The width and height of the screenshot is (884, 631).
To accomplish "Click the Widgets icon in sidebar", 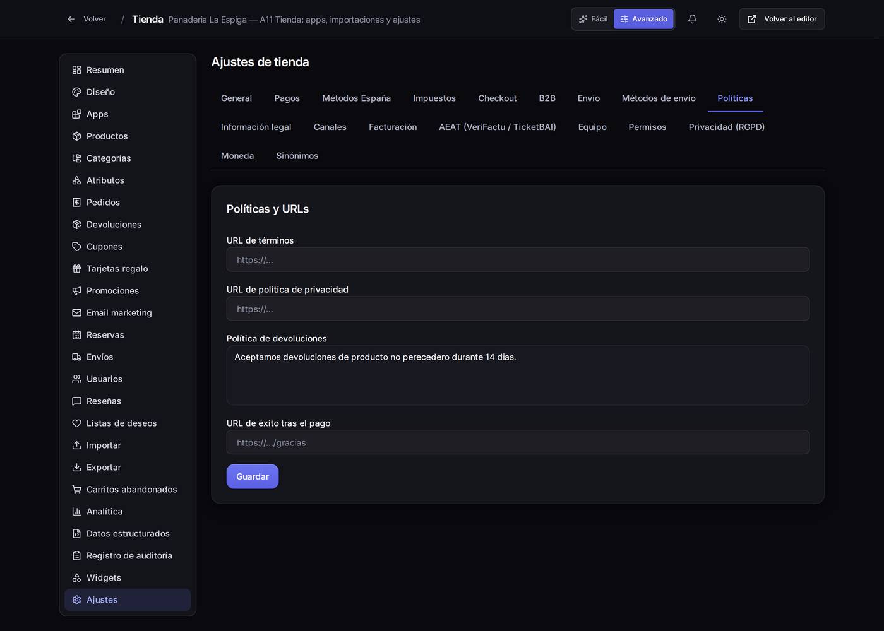I will (x=76, y=578).
